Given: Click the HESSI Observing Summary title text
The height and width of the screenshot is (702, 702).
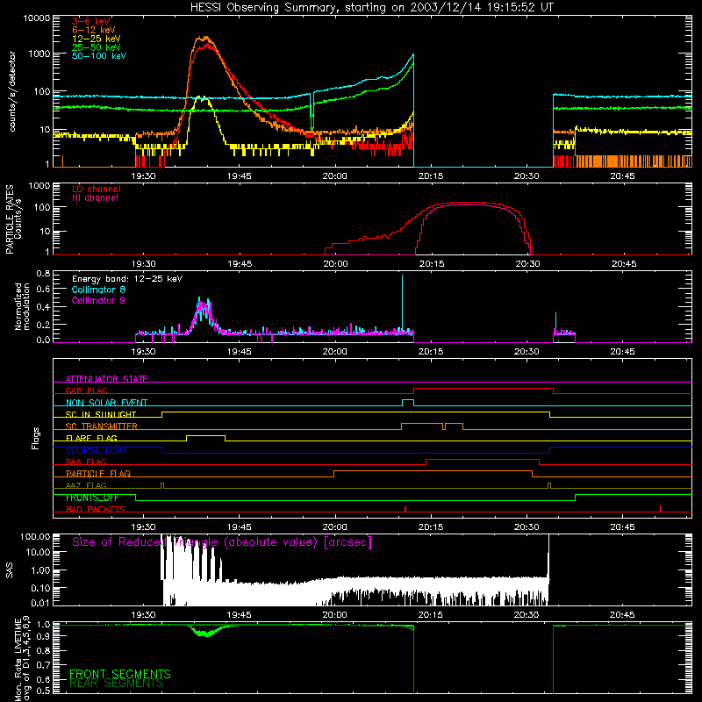Looking at the screenshot, I should click(371, 8).
